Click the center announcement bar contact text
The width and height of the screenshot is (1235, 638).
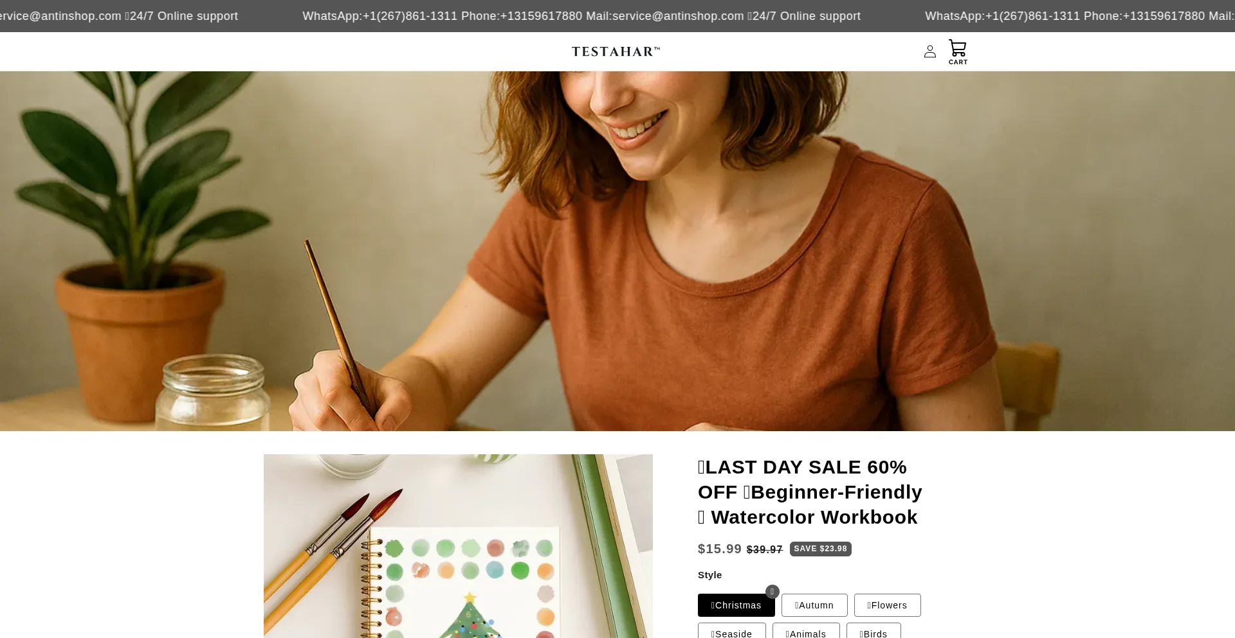[581, 16]
